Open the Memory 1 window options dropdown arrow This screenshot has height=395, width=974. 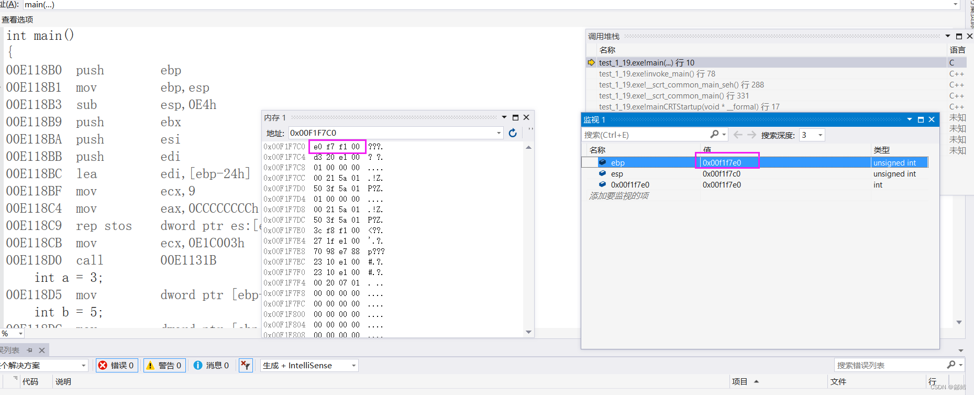click(x=504, y=117)
